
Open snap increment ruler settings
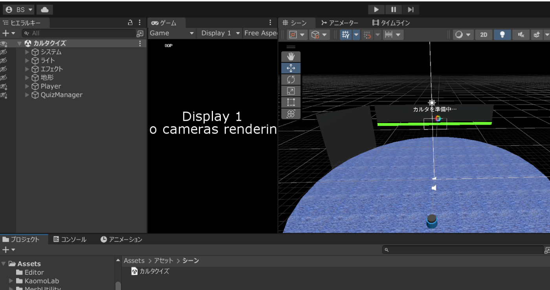tap(393, 35)
